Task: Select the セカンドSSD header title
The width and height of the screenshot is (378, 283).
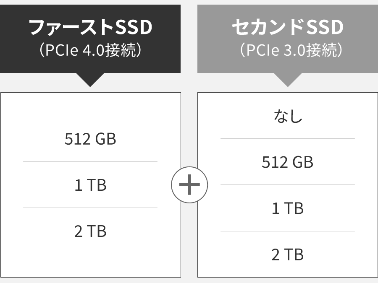Action: tap(288, 27)
